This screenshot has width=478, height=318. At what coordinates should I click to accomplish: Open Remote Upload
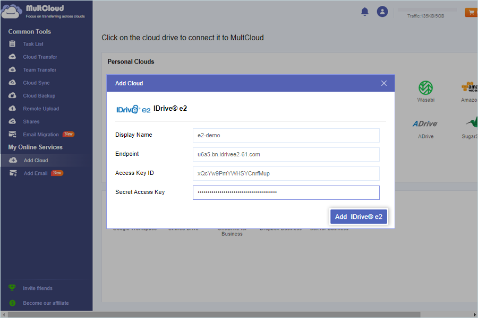click(41, 109)
